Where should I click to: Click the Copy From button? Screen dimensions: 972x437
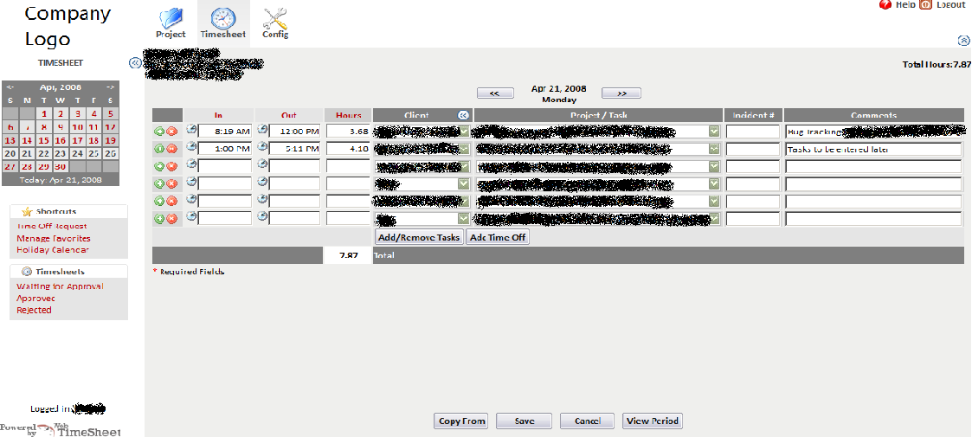pos(461,421)
